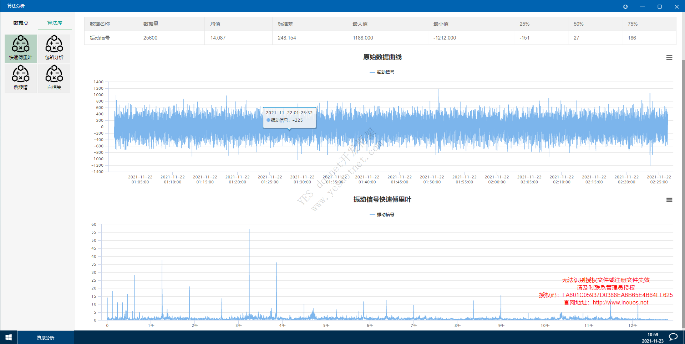Click the 振动信号快速傅里叶 chart title
The width and height of the screenshot is (685, 344).
pyautogui.click(x=382, y=199)
